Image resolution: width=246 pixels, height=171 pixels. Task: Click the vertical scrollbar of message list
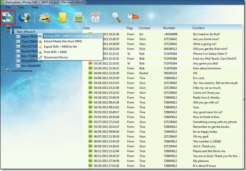(244, 99)
